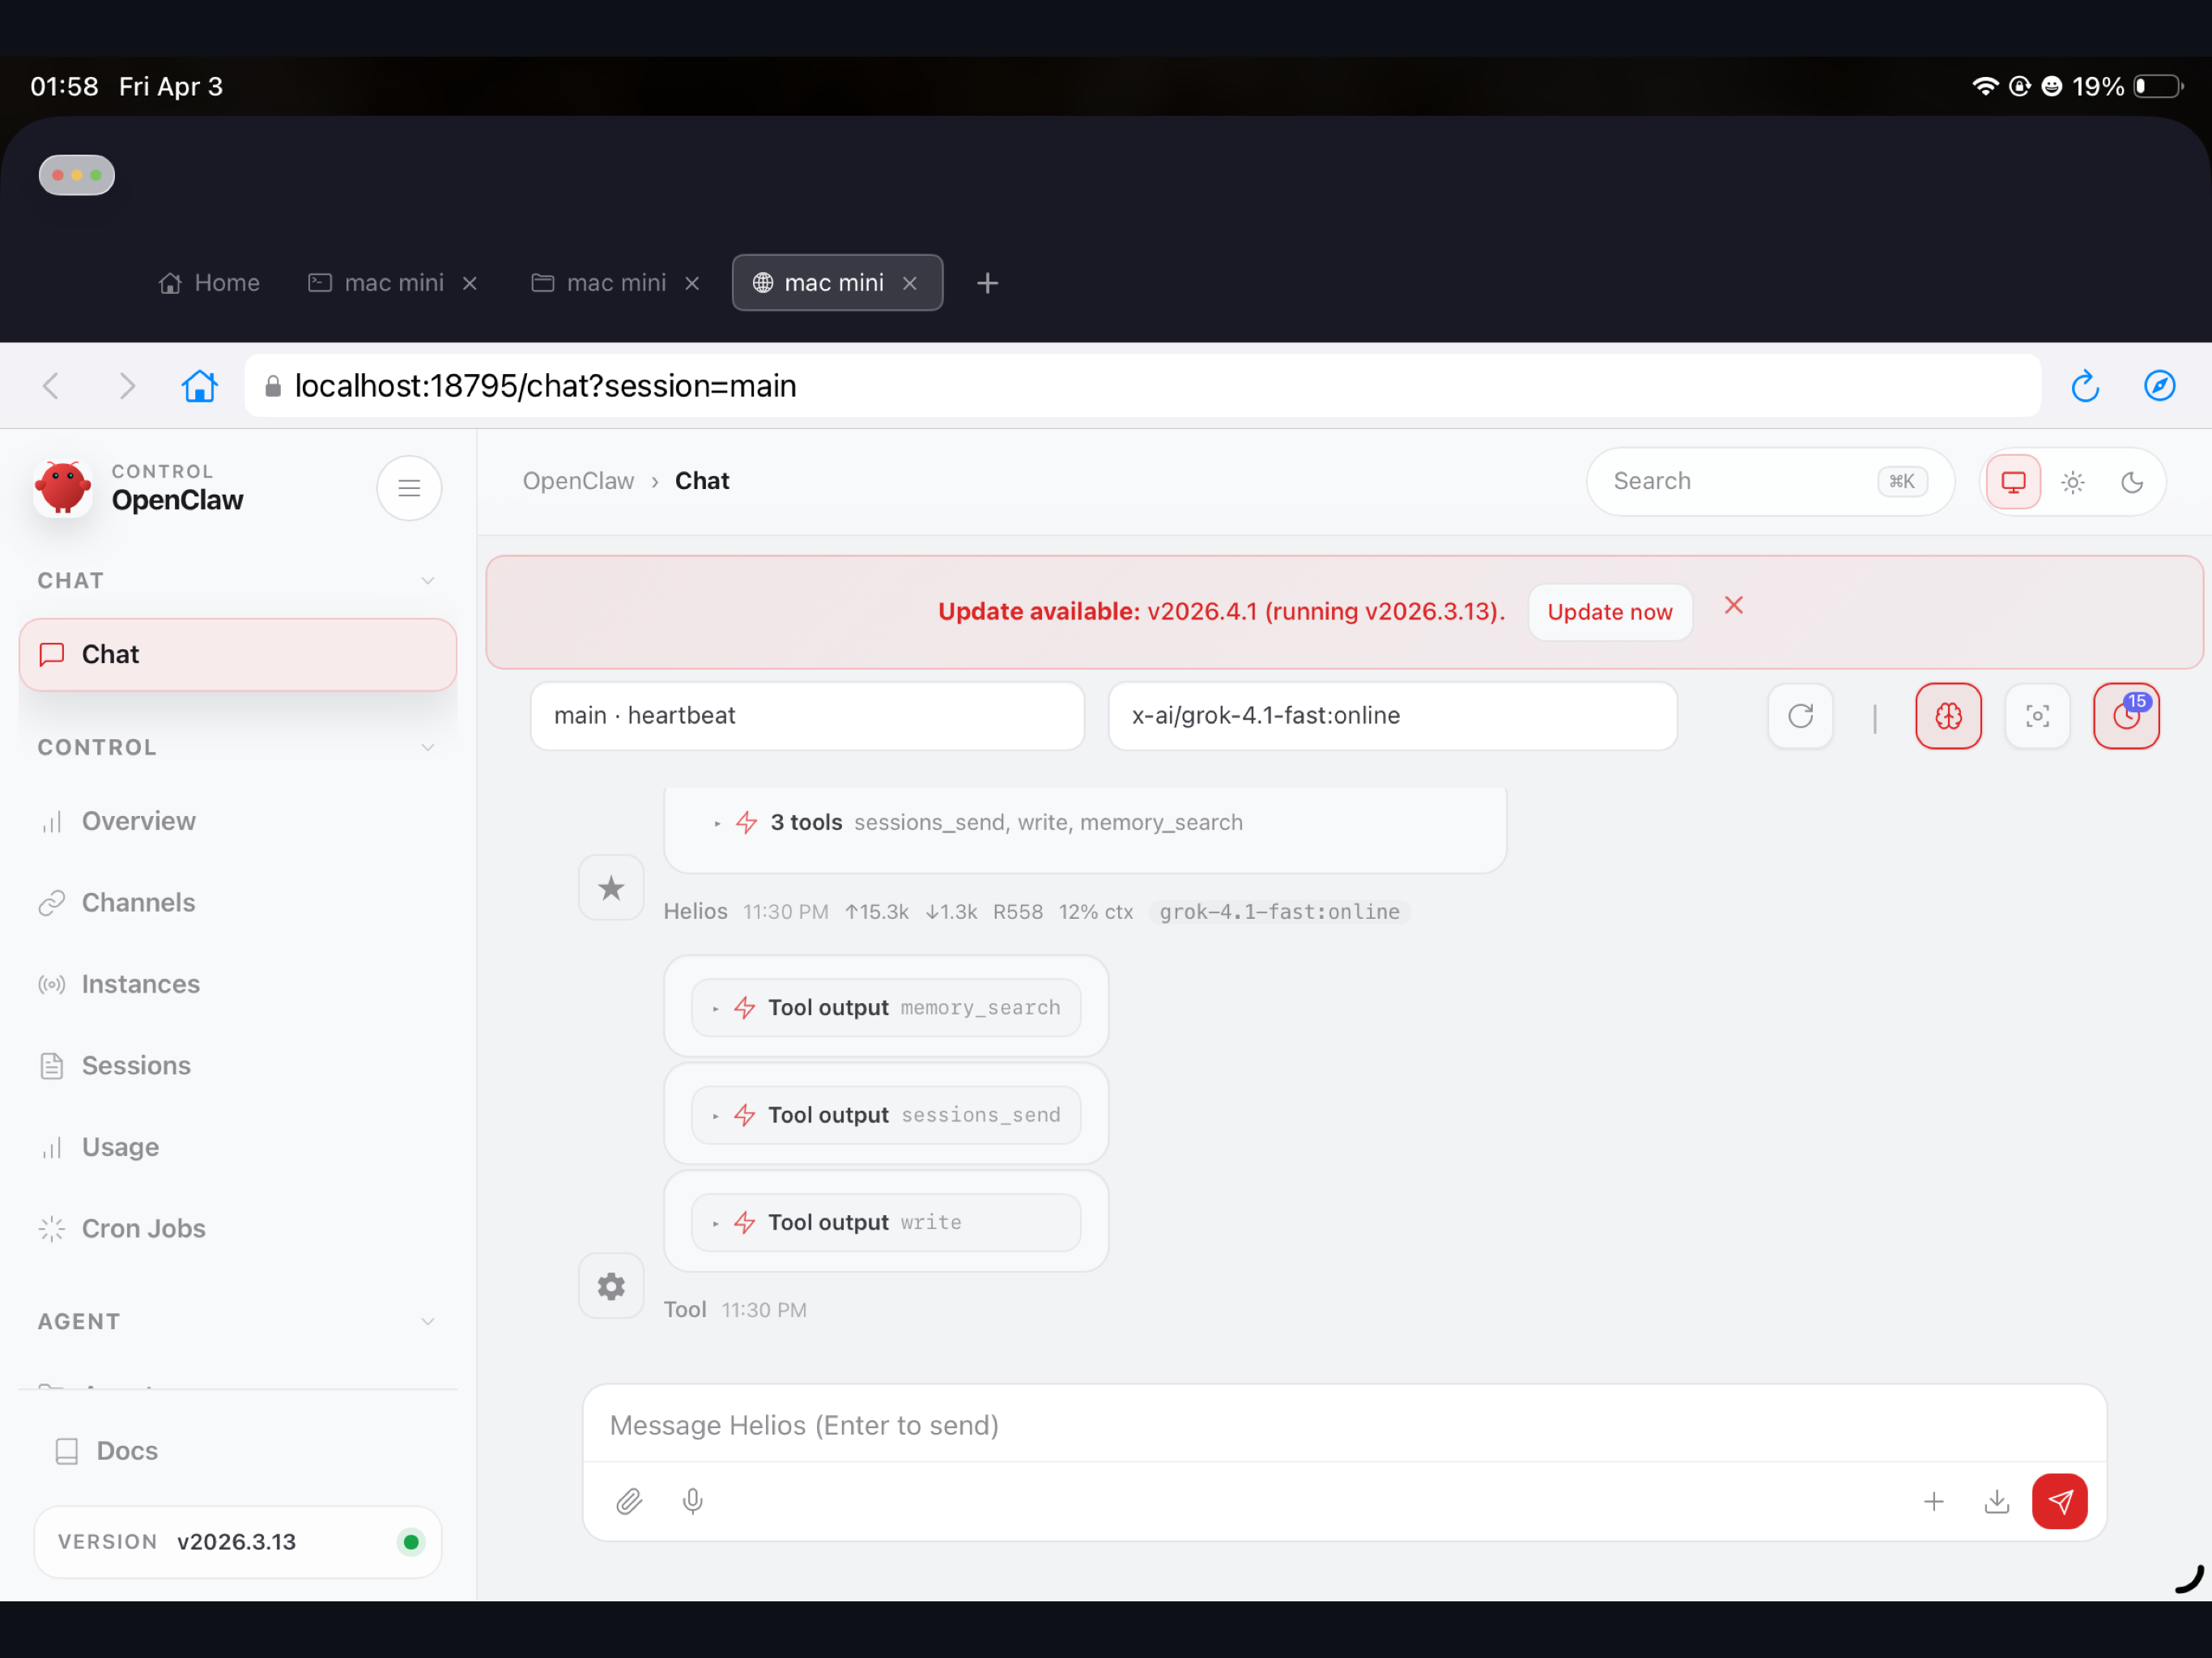Click the download export chat icon
The image size is (2212, 1658).
tap(1996, 1500)
